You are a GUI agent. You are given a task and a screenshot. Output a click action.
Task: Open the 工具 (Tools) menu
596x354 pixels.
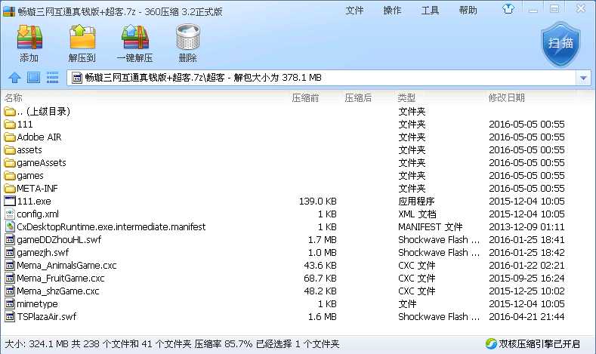[x=430, y=11]
